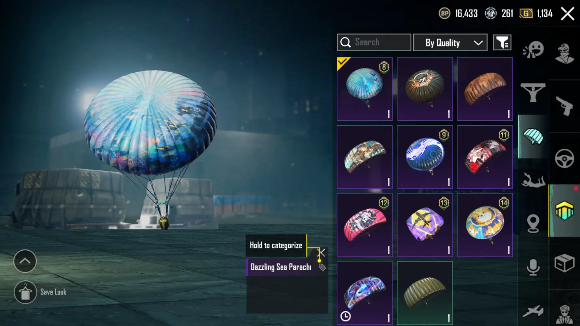Open the emote category icon

point(533,50)
